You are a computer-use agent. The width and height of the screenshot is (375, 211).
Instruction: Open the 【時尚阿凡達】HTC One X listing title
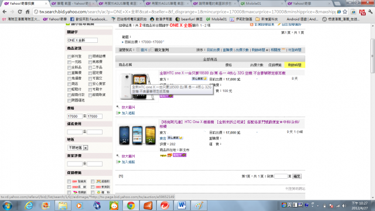tap(229, 124)
